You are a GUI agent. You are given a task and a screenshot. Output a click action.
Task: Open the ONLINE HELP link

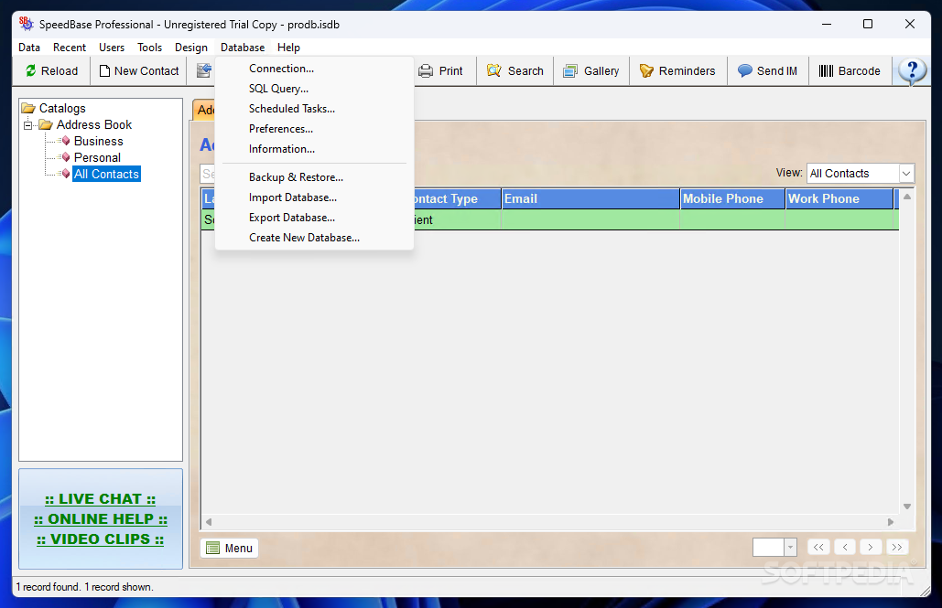pyautogui.click(x=101, y=519)
